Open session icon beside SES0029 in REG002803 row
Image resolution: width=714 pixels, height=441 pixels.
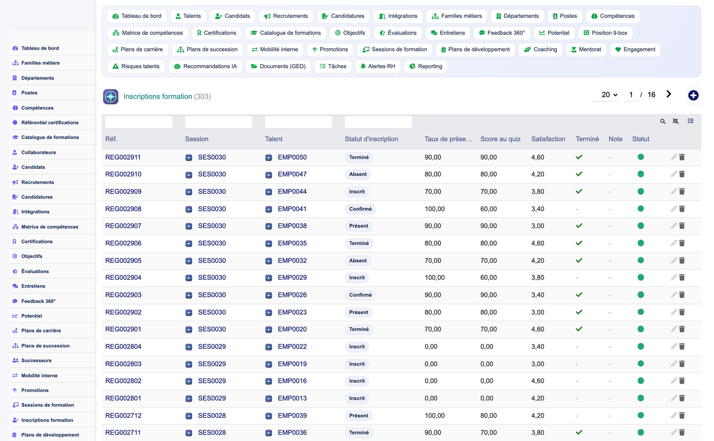coord(189,364)
